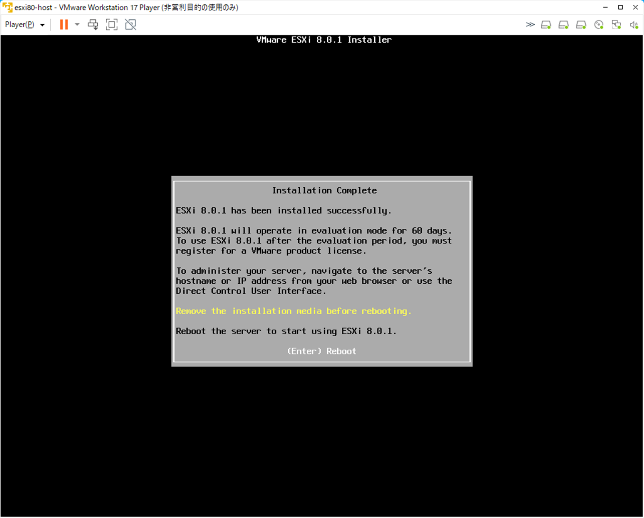
Task: Pause the virtual machine with the orange button
Action: [x=64, y=25]
